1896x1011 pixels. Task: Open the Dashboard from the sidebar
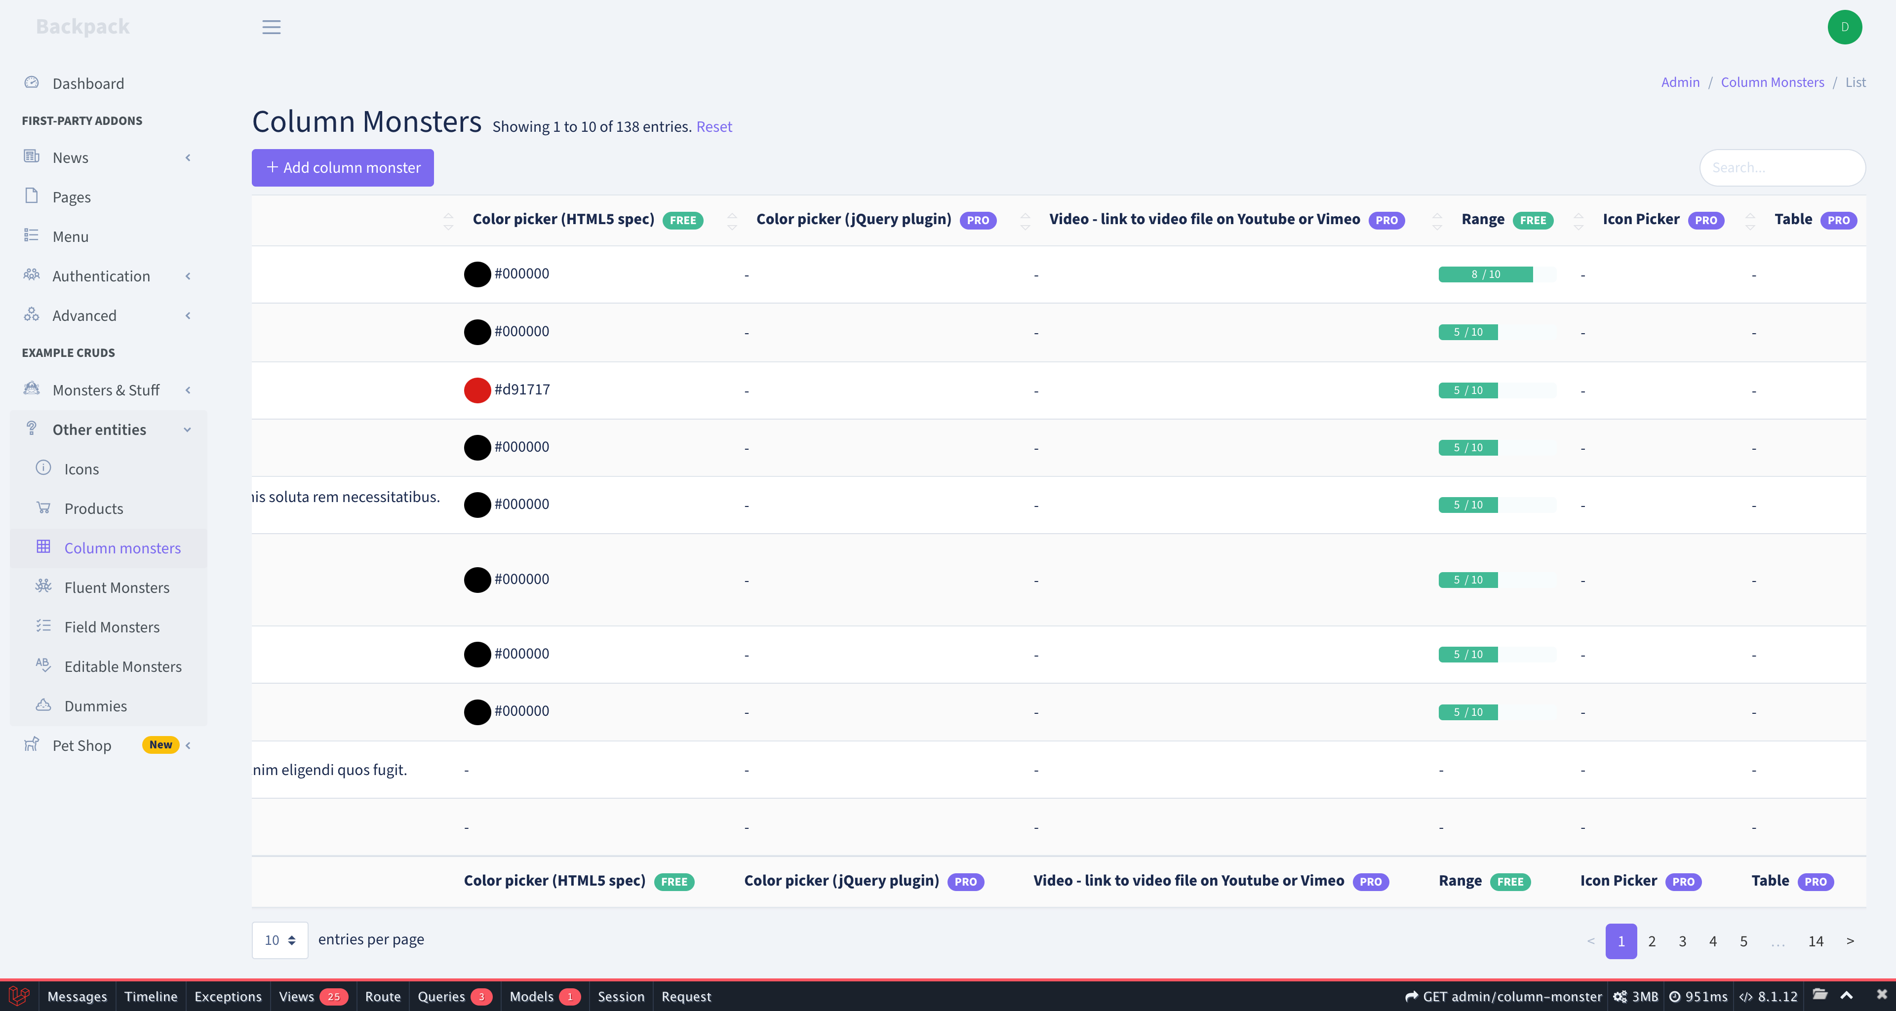[x=87, y=83]
